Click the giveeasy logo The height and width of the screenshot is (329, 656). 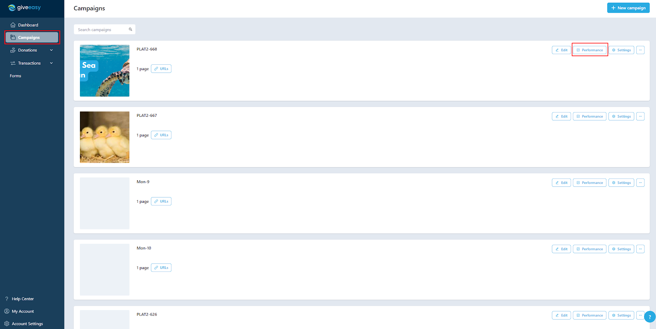click(x=25, y=7)
